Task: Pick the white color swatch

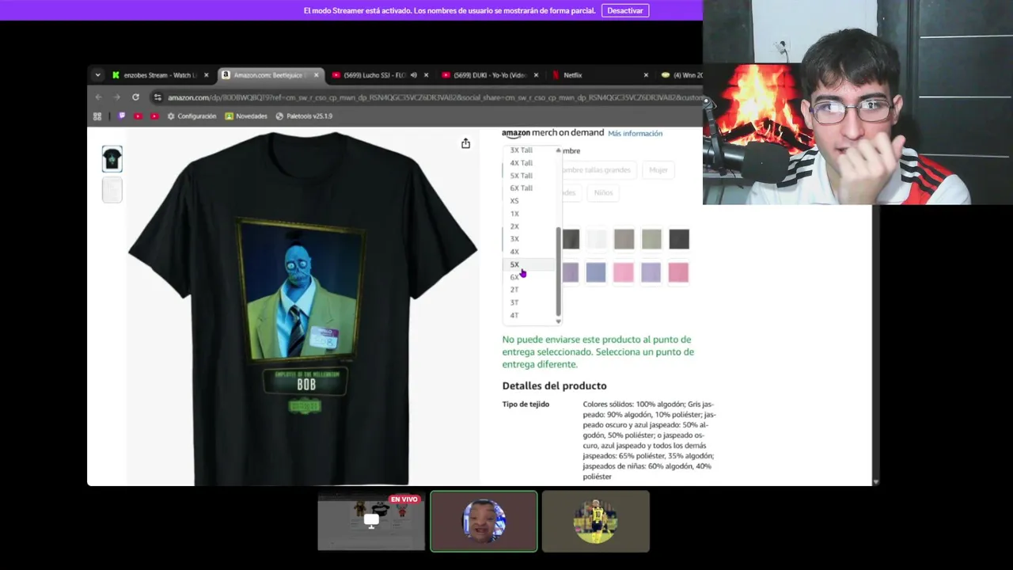Action: coord(597,239)
